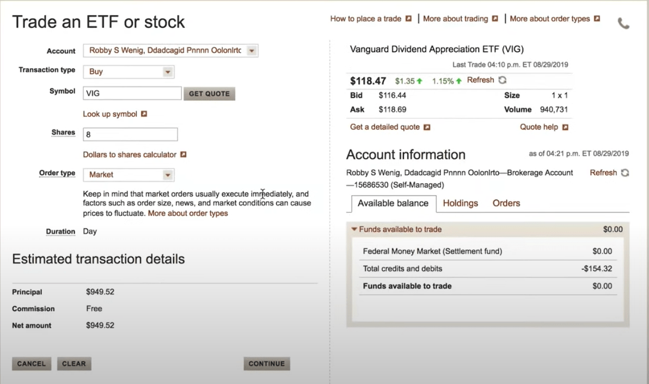Open the Dollars to shares calculator link
649x384 pixels.
coord(130,154)
